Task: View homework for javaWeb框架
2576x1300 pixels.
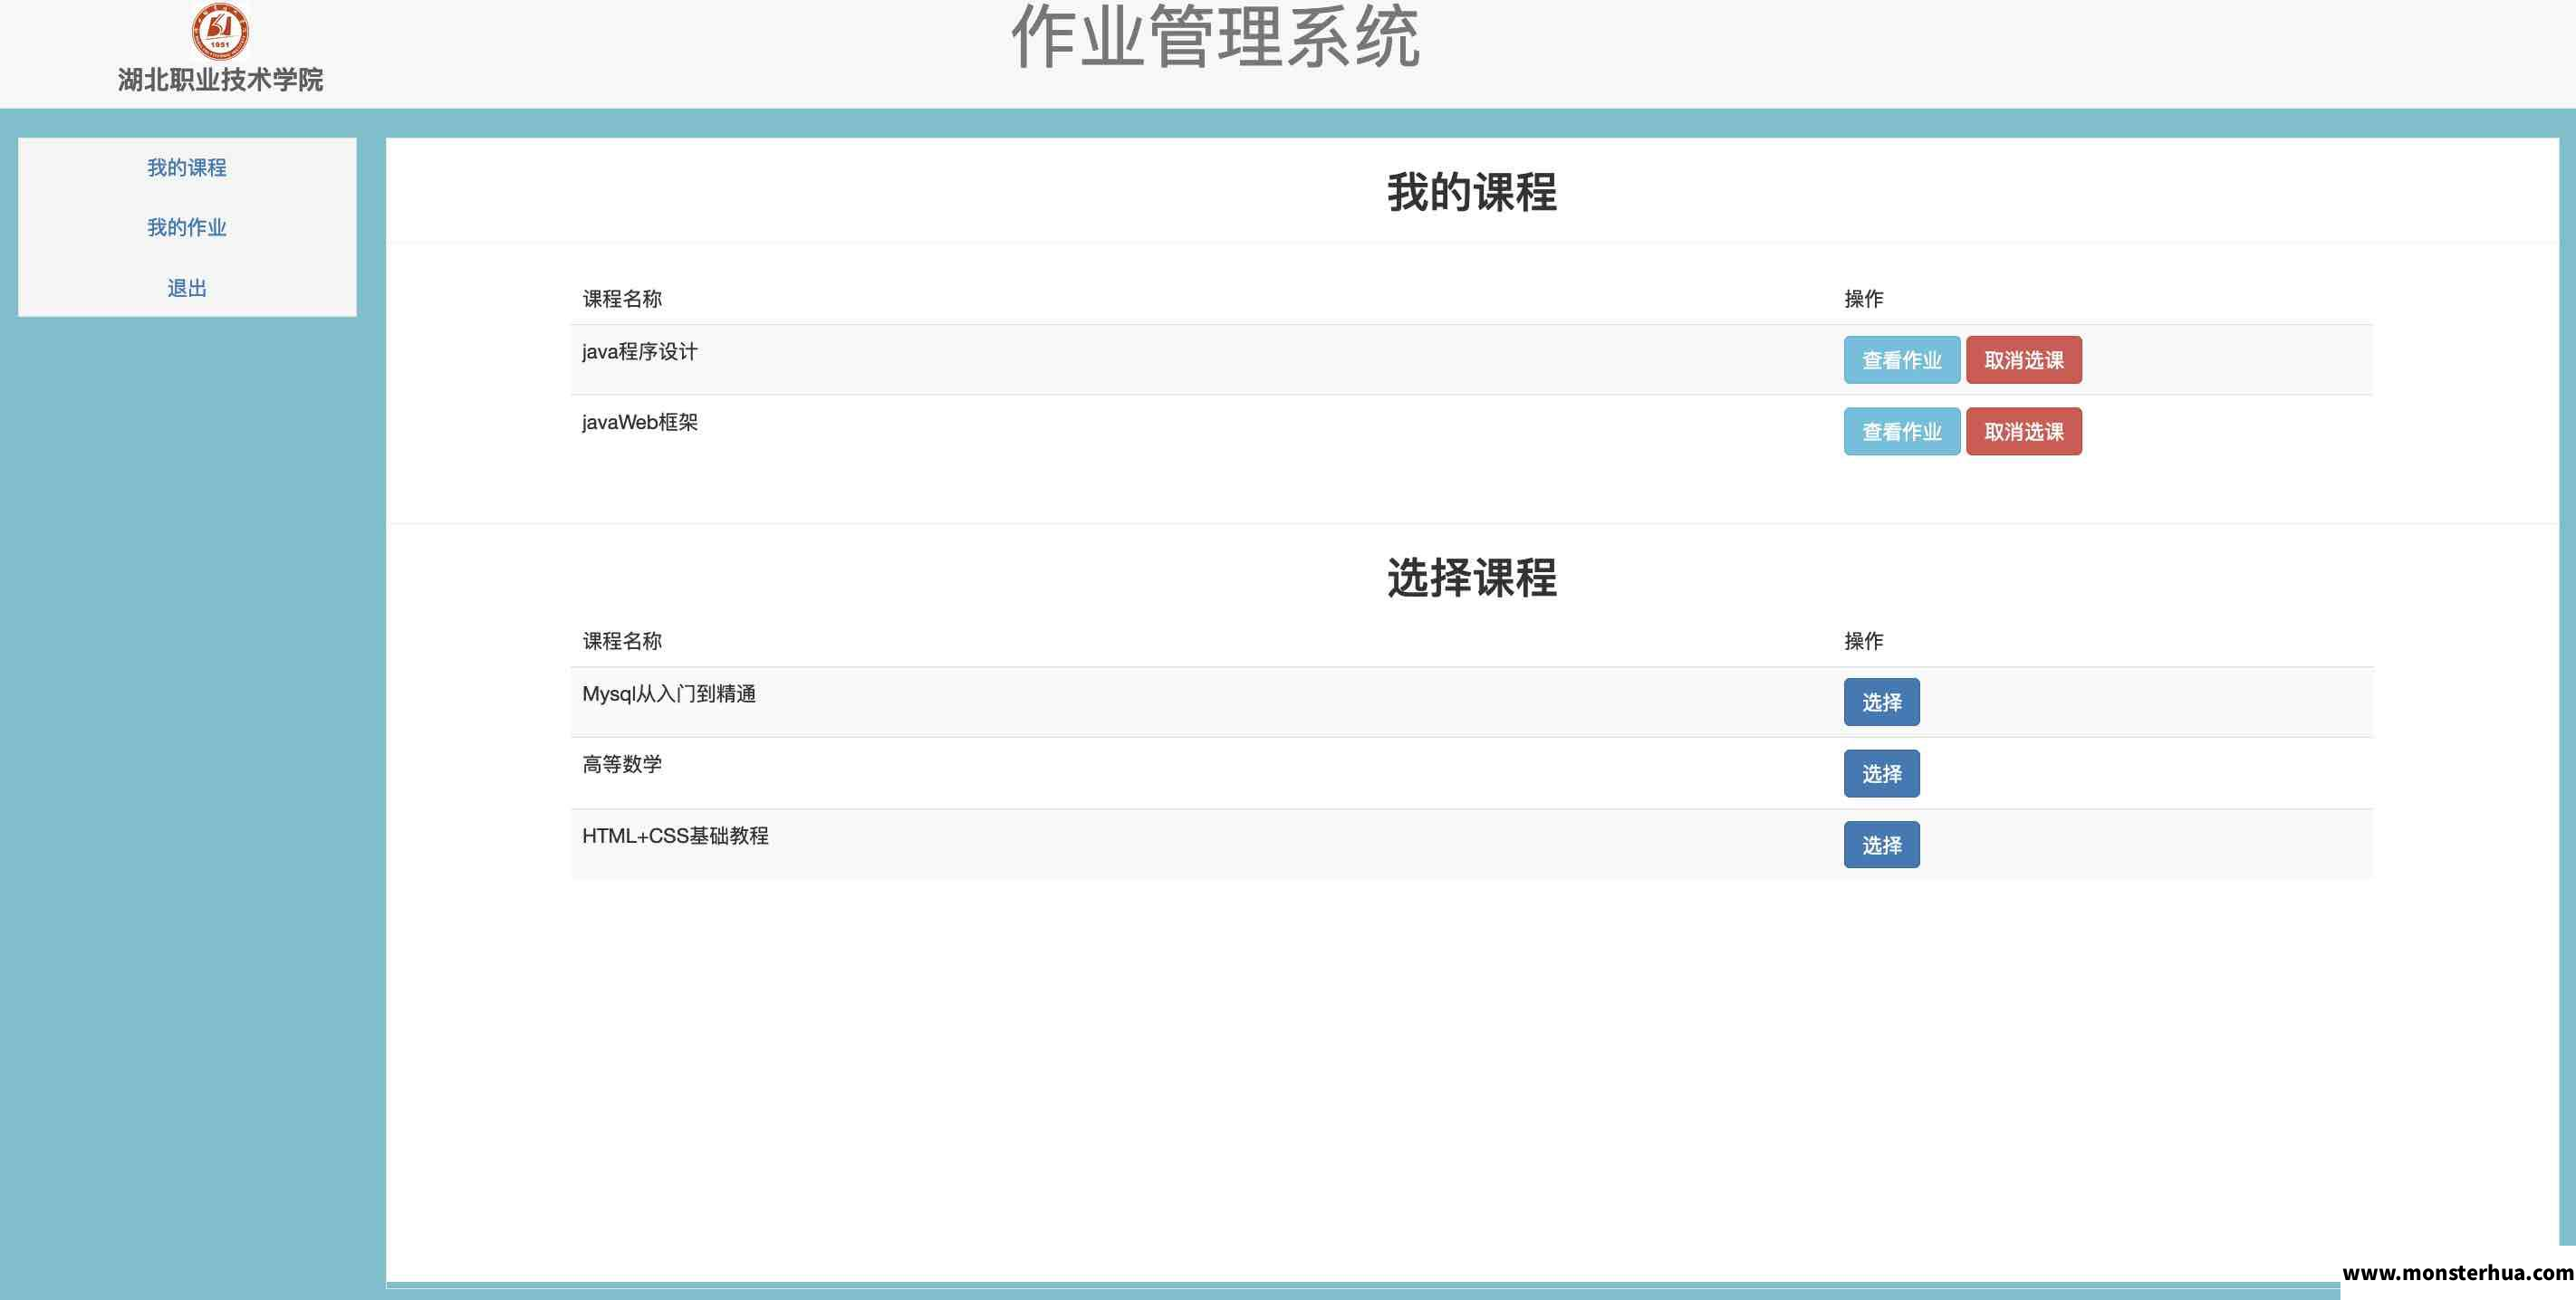Action: click(1901, 432)
